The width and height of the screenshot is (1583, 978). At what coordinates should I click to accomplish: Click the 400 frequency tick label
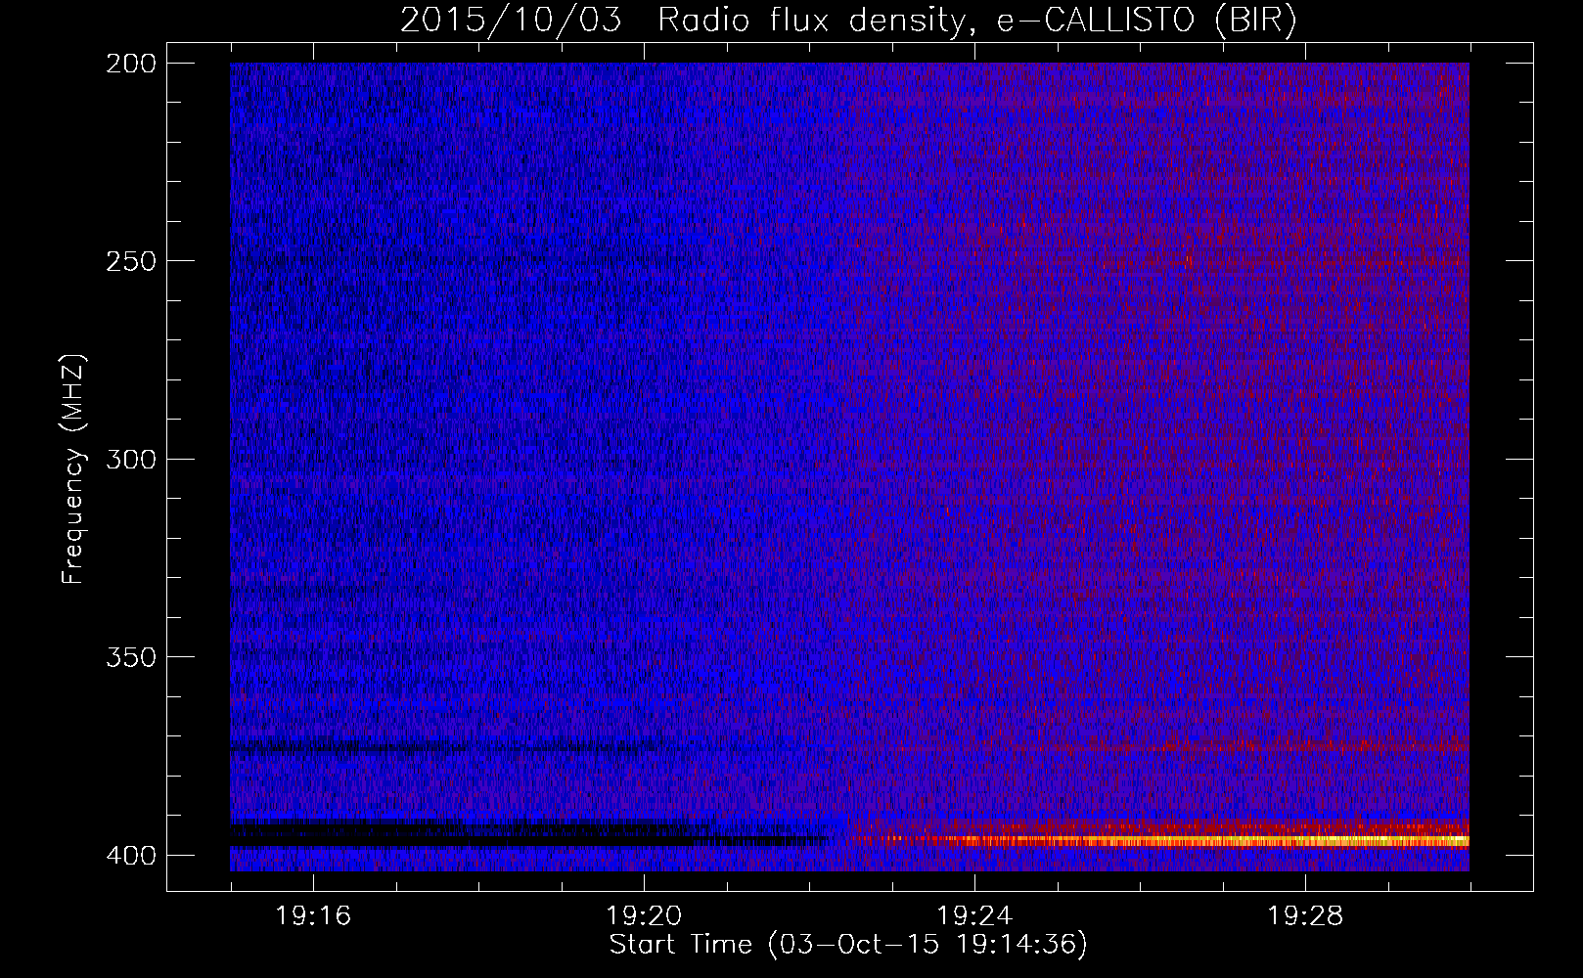pyautogui.click(x=130, y=856)
